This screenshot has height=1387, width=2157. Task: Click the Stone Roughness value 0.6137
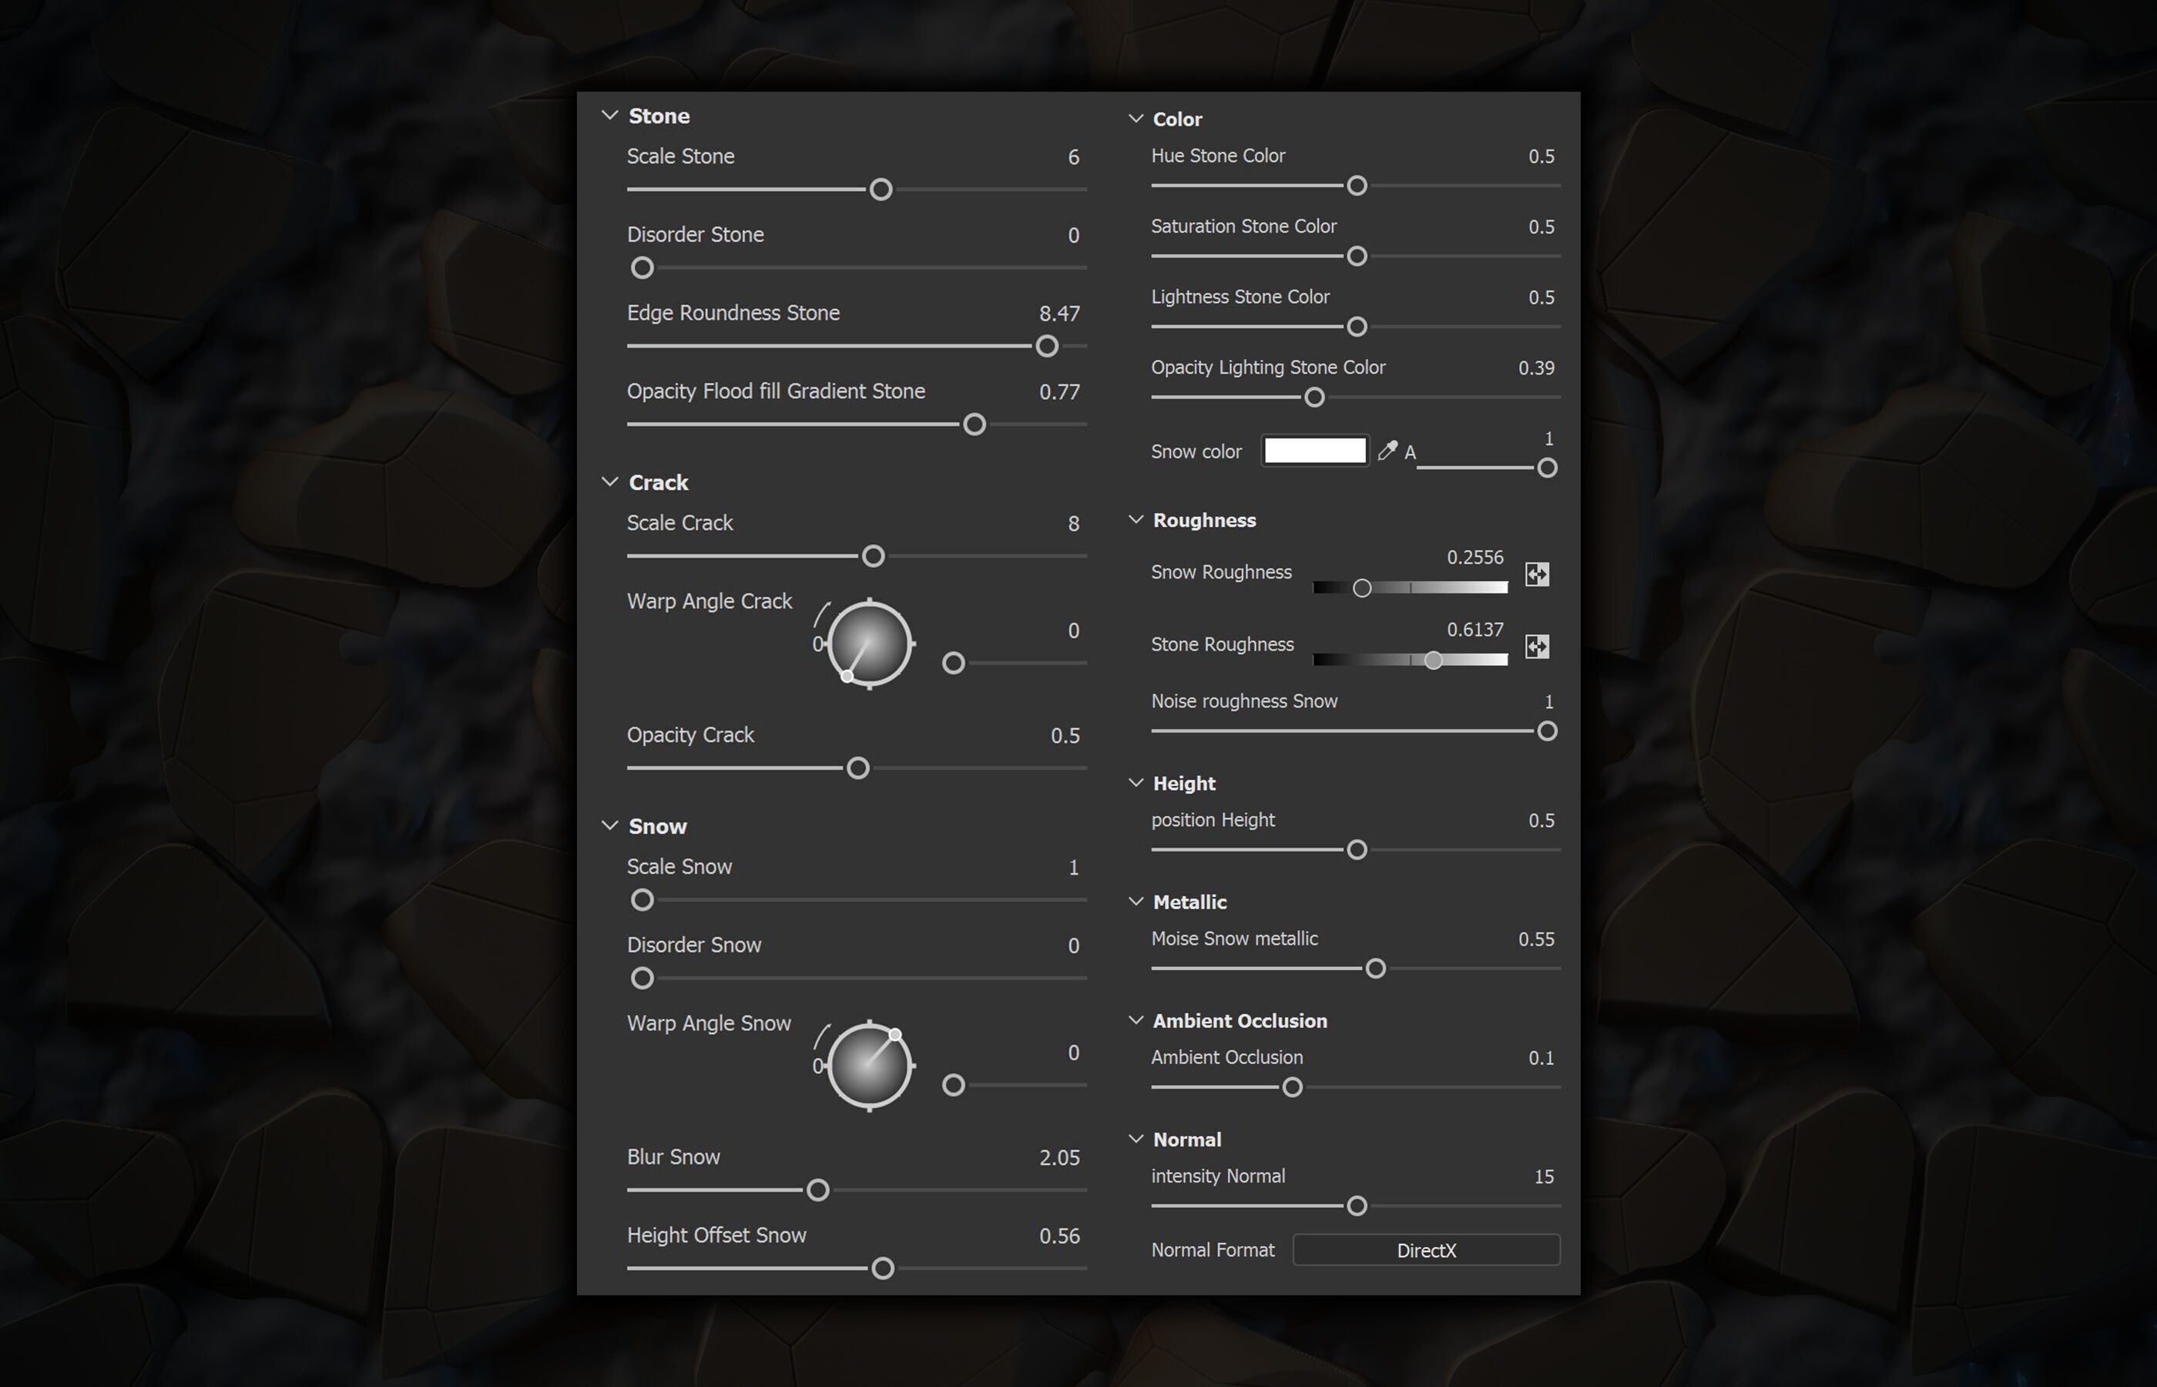[x=1474, y=630]
